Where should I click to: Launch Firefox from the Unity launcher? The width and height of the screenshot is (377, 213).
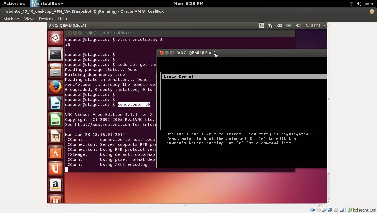coord(55,87)
